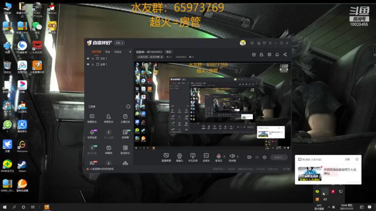Open the 弹幕助手 tool in toolbox
Screen dimensions: 376x211
coord(92,119)
